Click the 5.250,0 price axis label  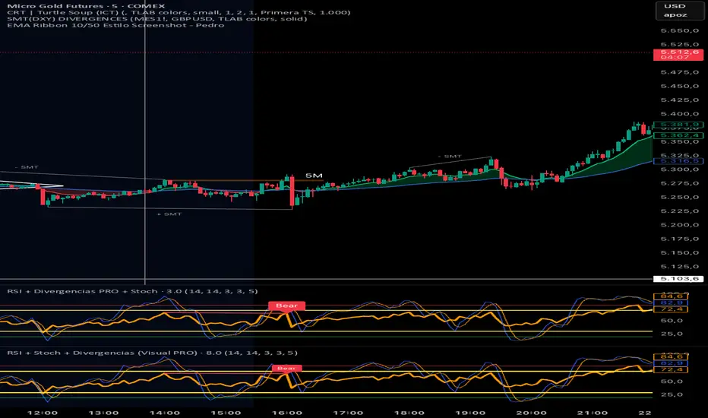pos(679,198)
